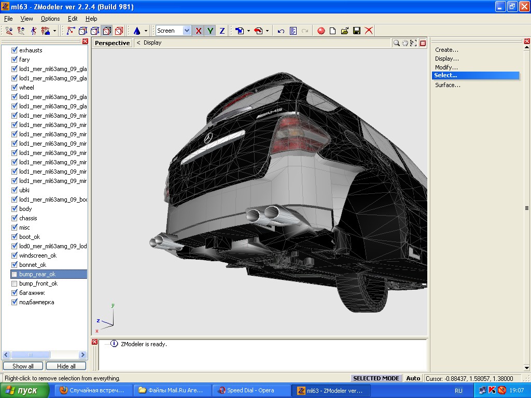The image size is (531, 398).
Task: Select the edges level manipulation tool
Action: pyautogui.click(x=21, y=31)
